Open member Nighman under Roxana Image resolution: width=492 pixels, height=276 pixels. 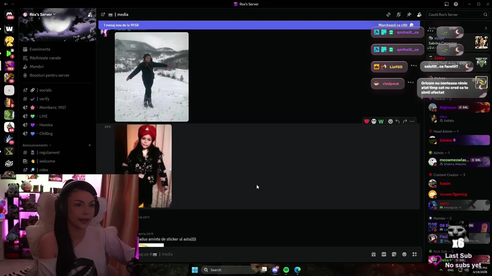[x=459, y=107]
